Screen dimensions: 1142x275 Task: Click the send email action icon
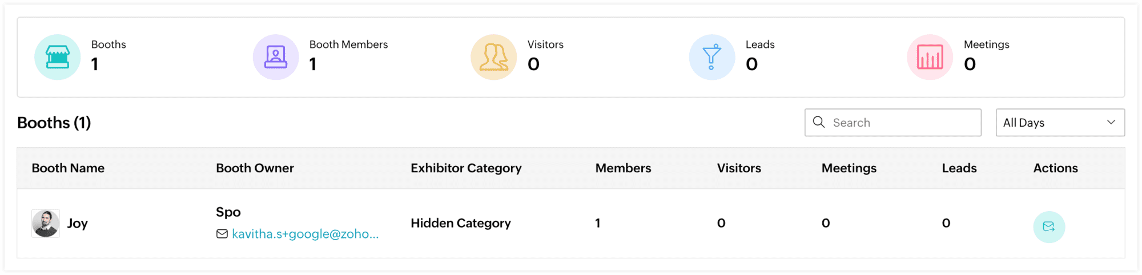(x=1049, y=227)
